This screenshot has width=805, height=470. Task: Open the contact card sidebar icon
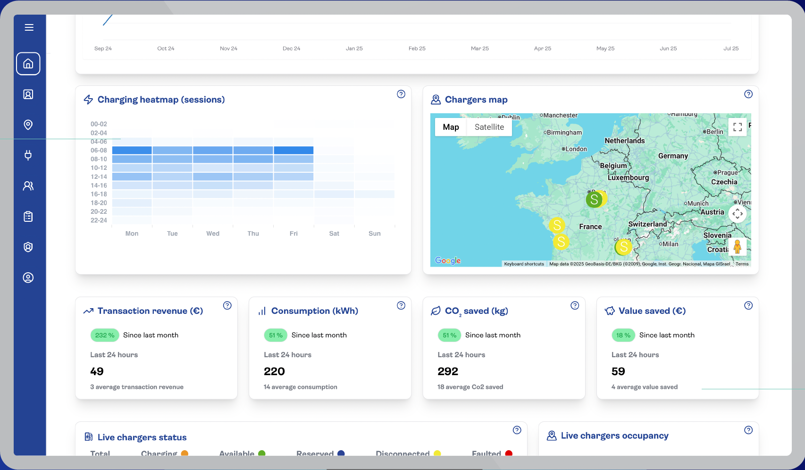[28, 94]
